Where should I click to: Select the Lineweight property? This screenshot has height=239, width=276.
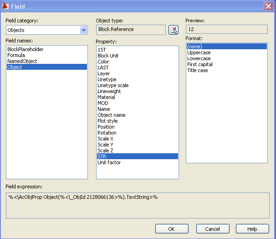pyautogui.click(x=138, y=91)
